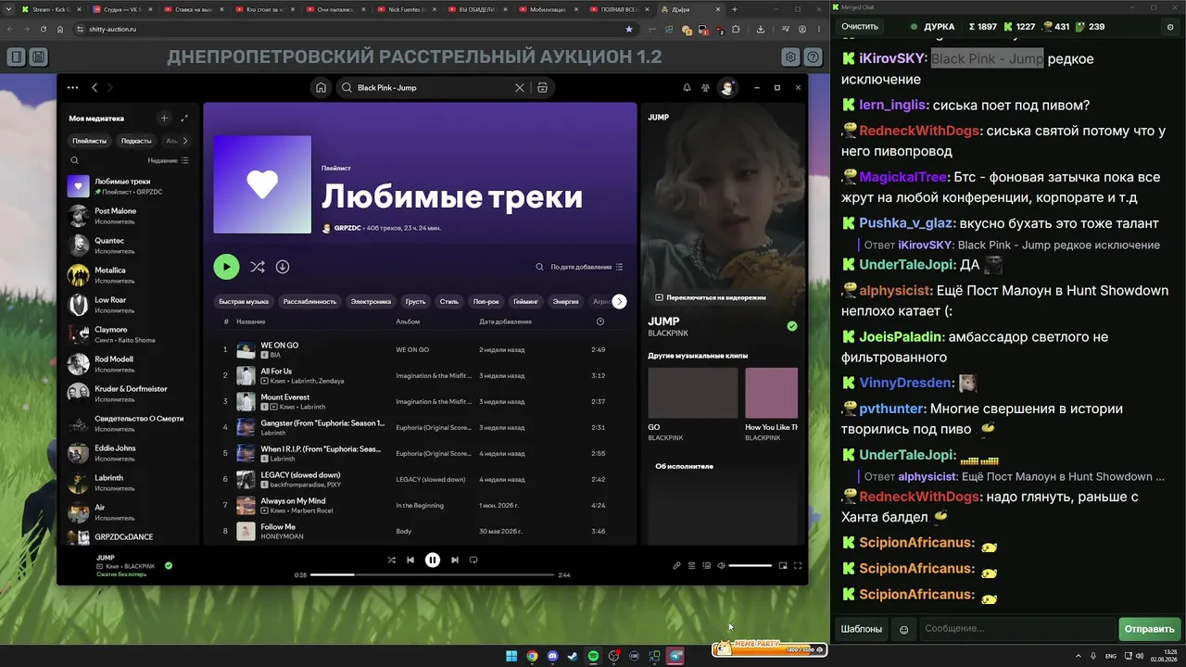Open auction help question mark icon
The width and height of the screenshot is (1186, 667).
click(814, 57)
